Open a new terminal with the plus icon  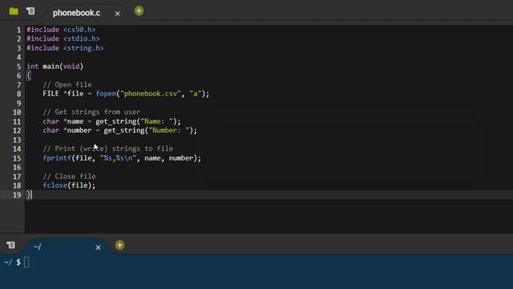119,245
